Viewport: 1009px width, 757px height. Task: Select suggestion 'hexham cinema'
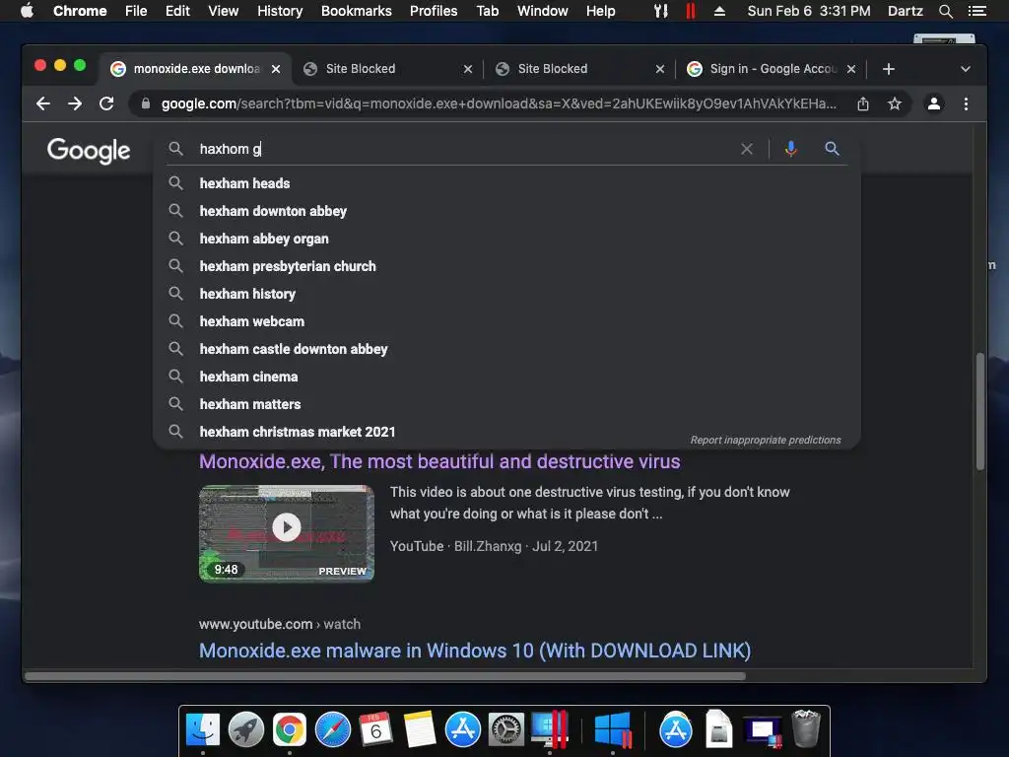coord(507,378)
